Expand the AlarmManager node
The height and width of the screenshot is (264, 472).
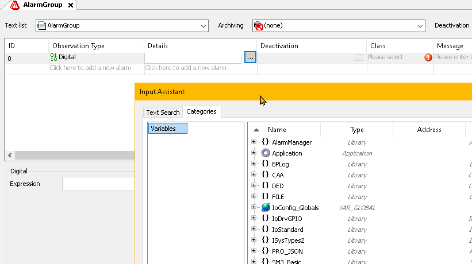(254, 142)
